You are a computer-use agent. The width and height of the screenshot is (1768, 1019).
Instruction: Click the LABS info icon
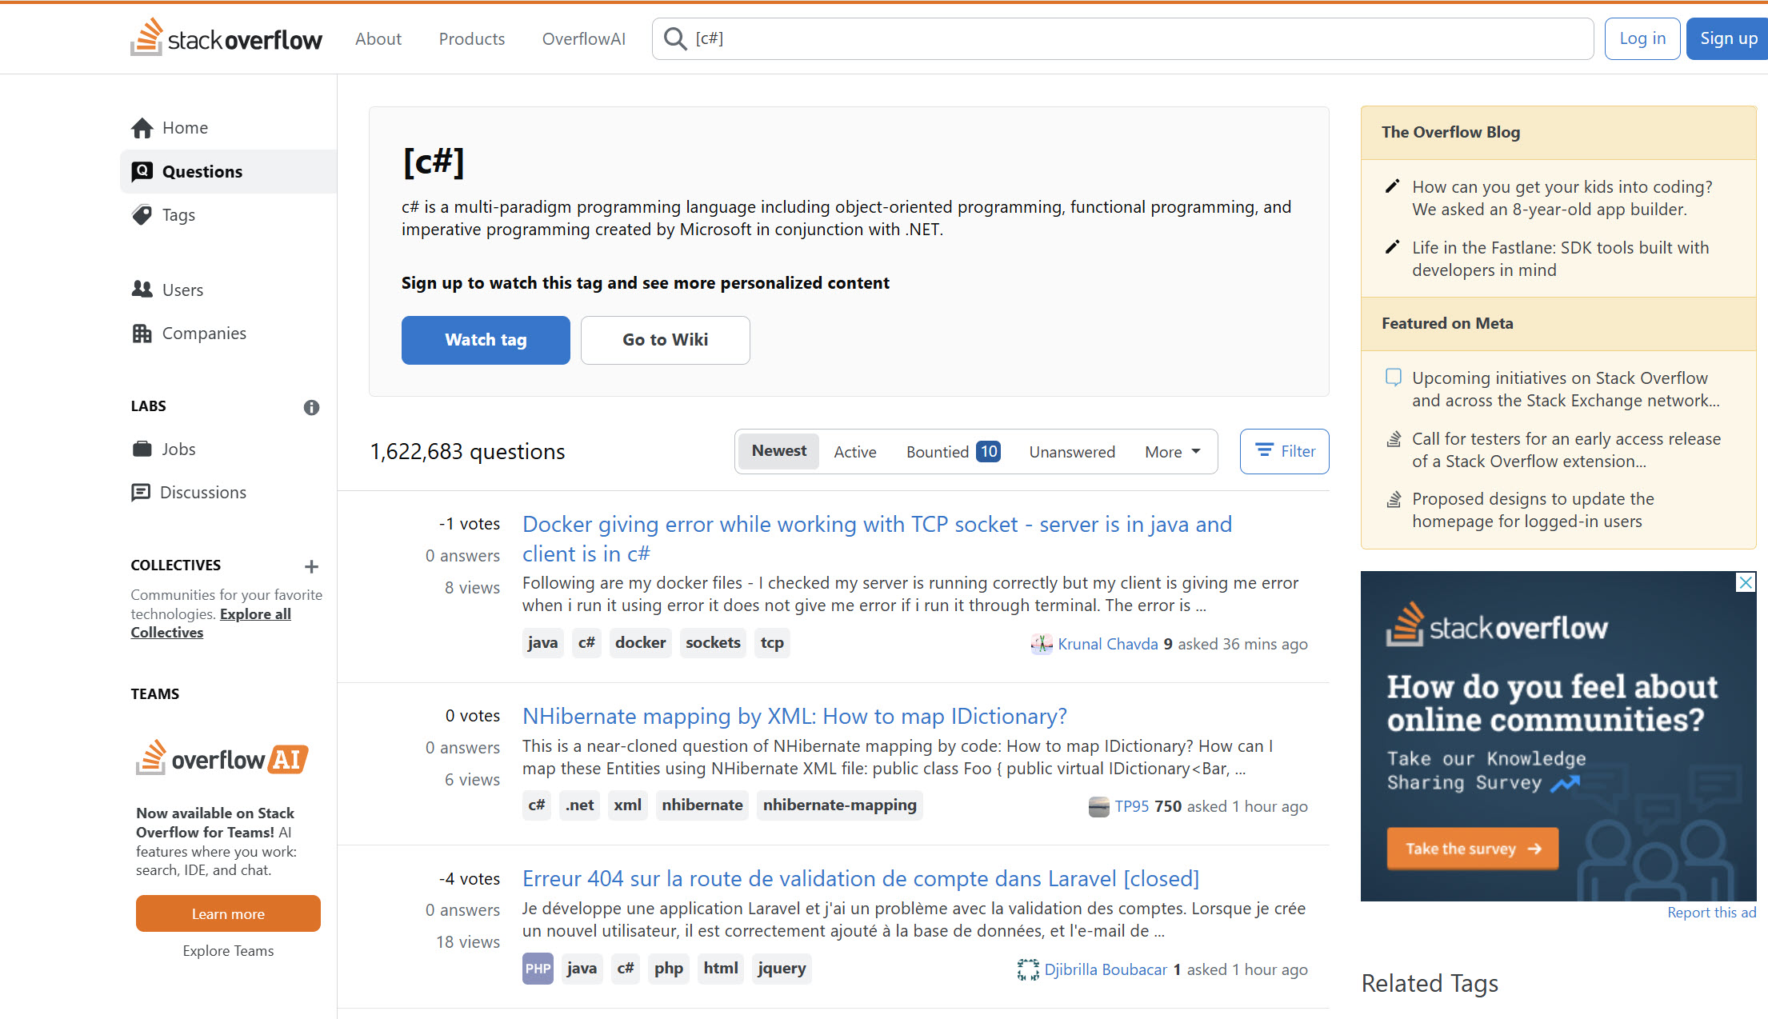[311, 407]
